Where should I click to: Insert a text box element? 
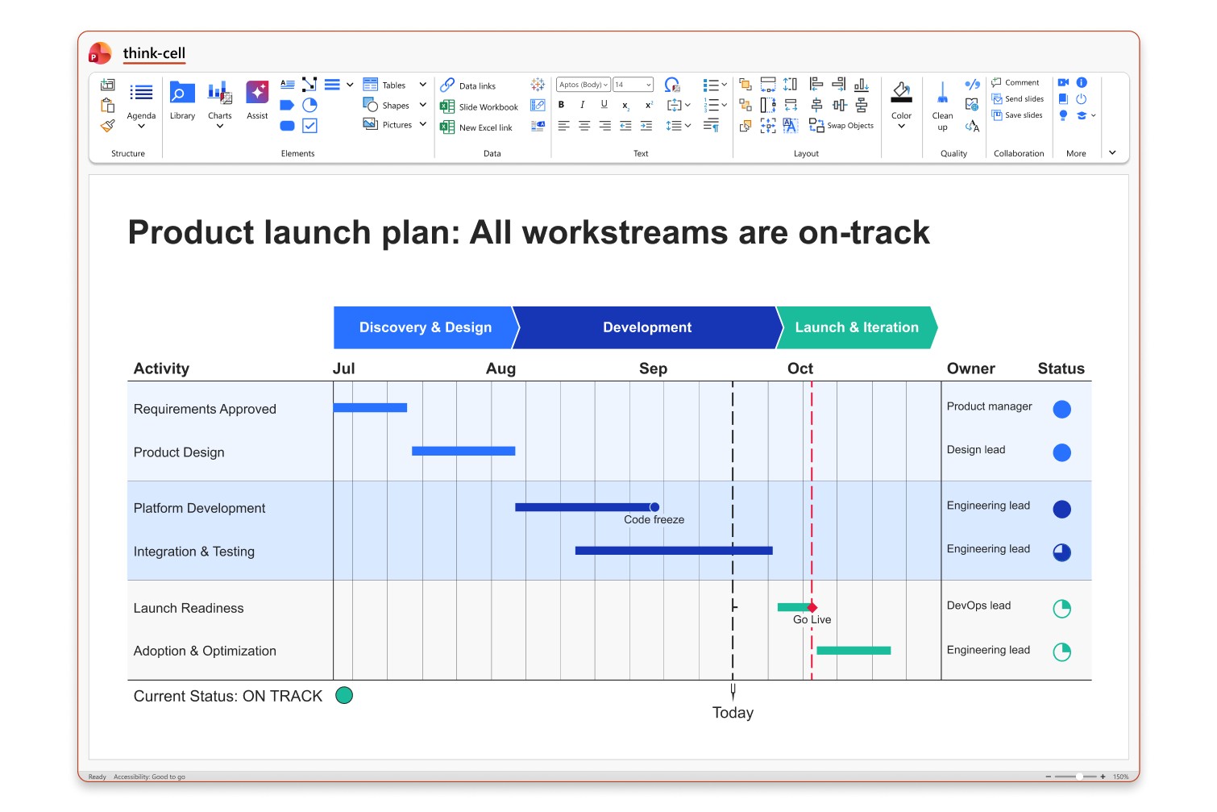[287, 84]
